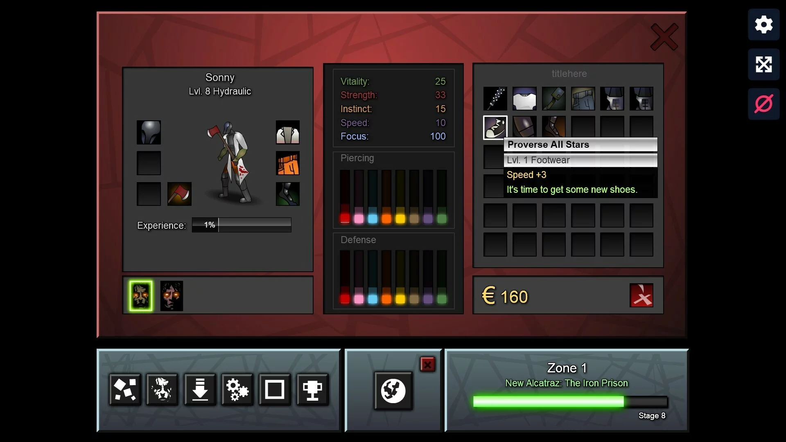Click the Vitality stat row
Viewport: 786px width, 442px height.
[393, 81]
